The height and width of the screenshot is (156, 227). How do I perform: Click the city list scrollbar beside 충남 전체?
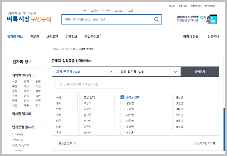pyautogui.click(x=114, y=102)
